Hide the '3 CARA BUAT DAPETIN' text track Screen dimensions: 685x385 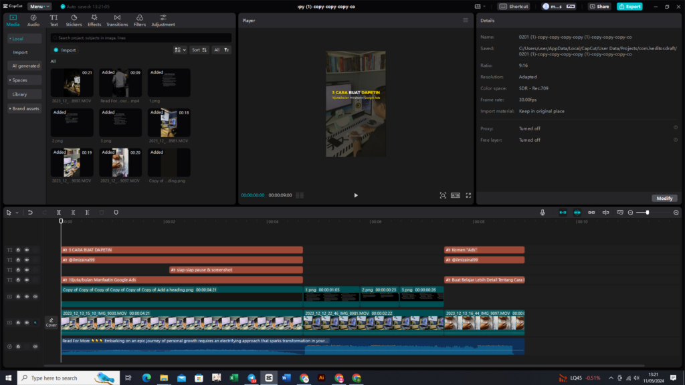point(27,250)
